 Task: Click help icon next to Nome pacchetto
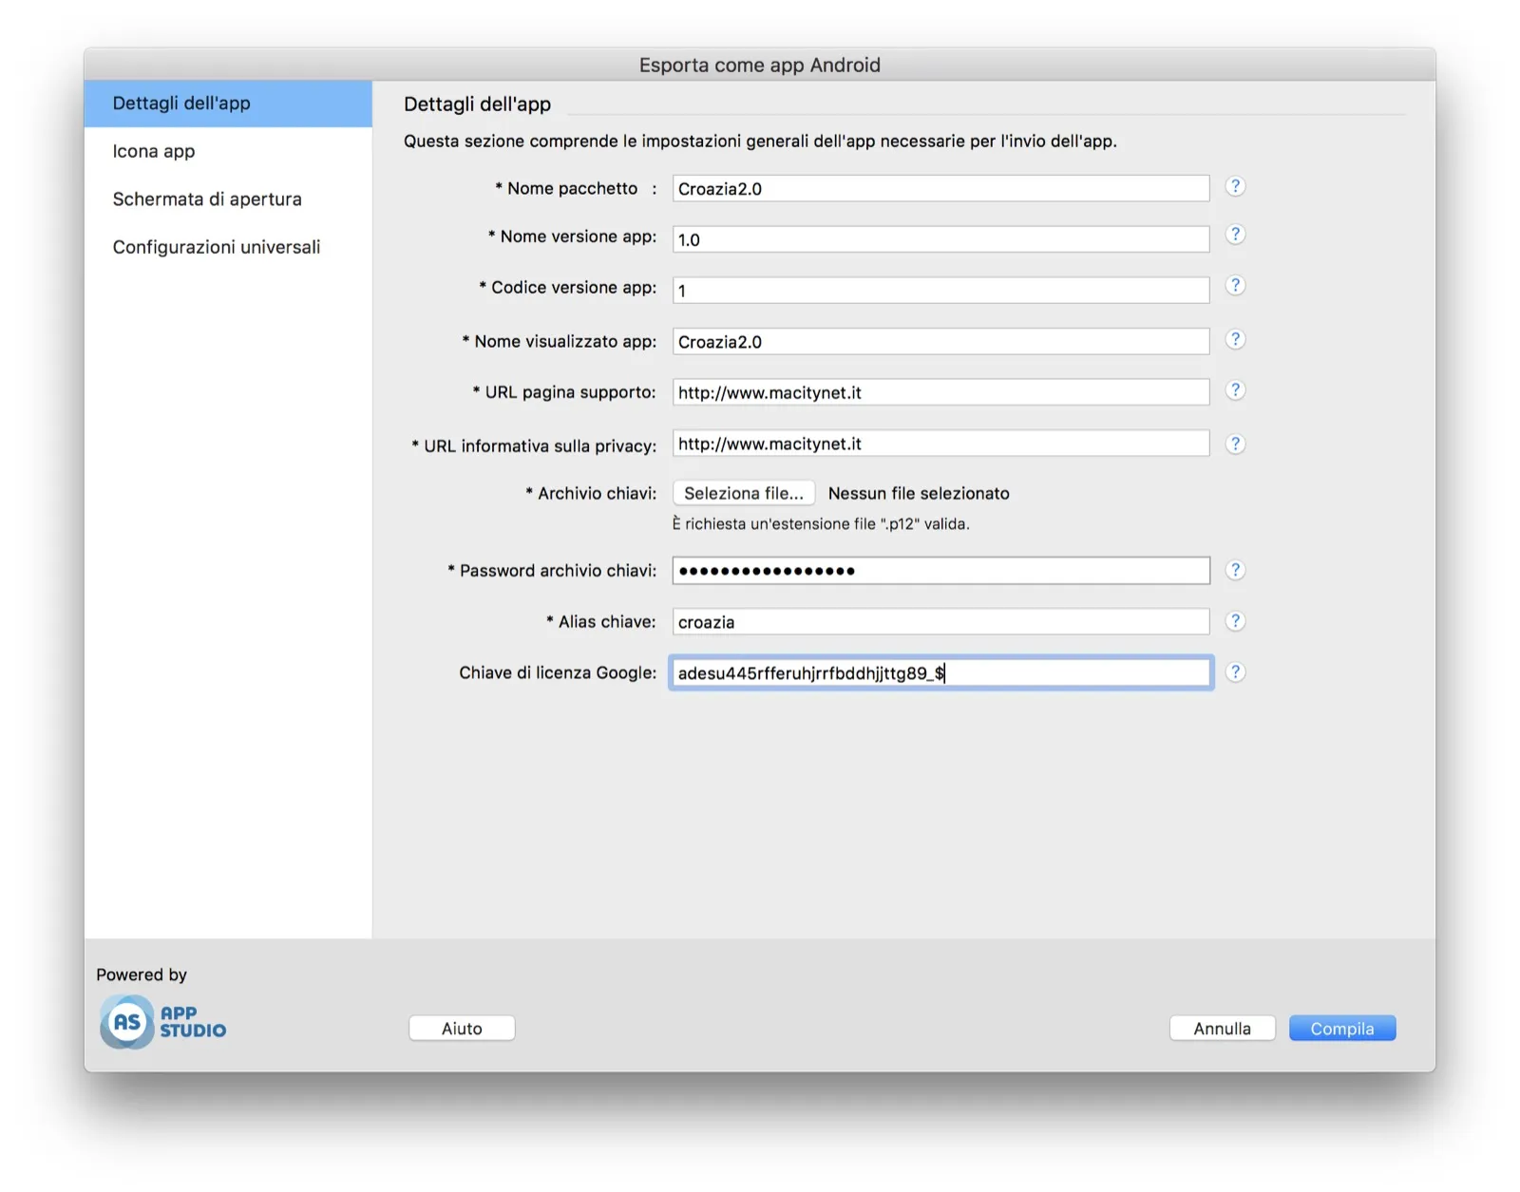[x=1234, y=186]
